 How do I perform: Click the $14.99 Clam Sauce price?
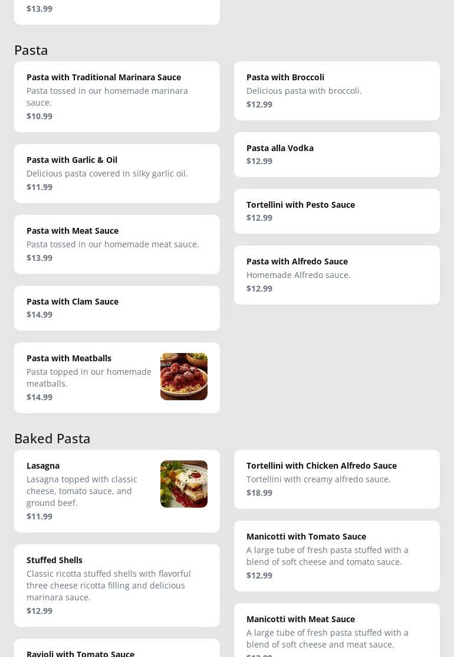point(40,315)
